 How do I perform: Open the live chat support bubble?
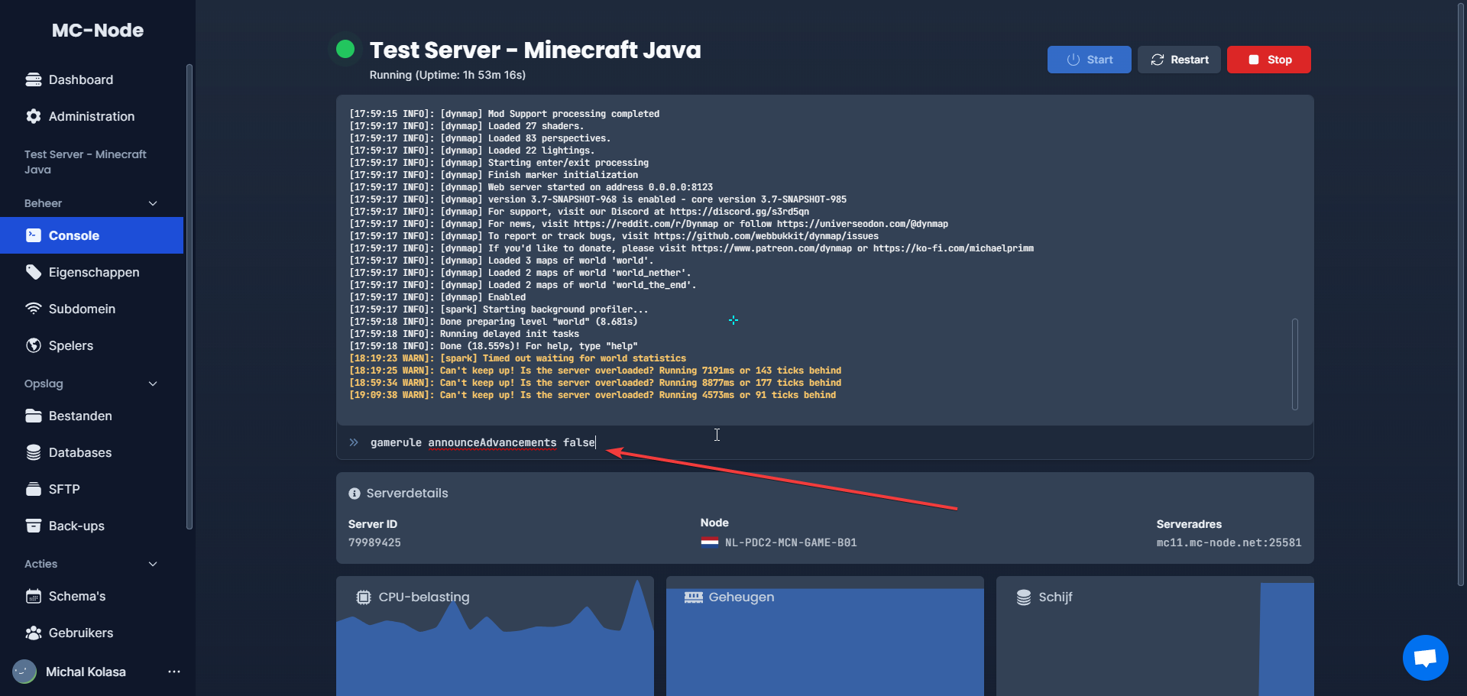click(1426, 658)
